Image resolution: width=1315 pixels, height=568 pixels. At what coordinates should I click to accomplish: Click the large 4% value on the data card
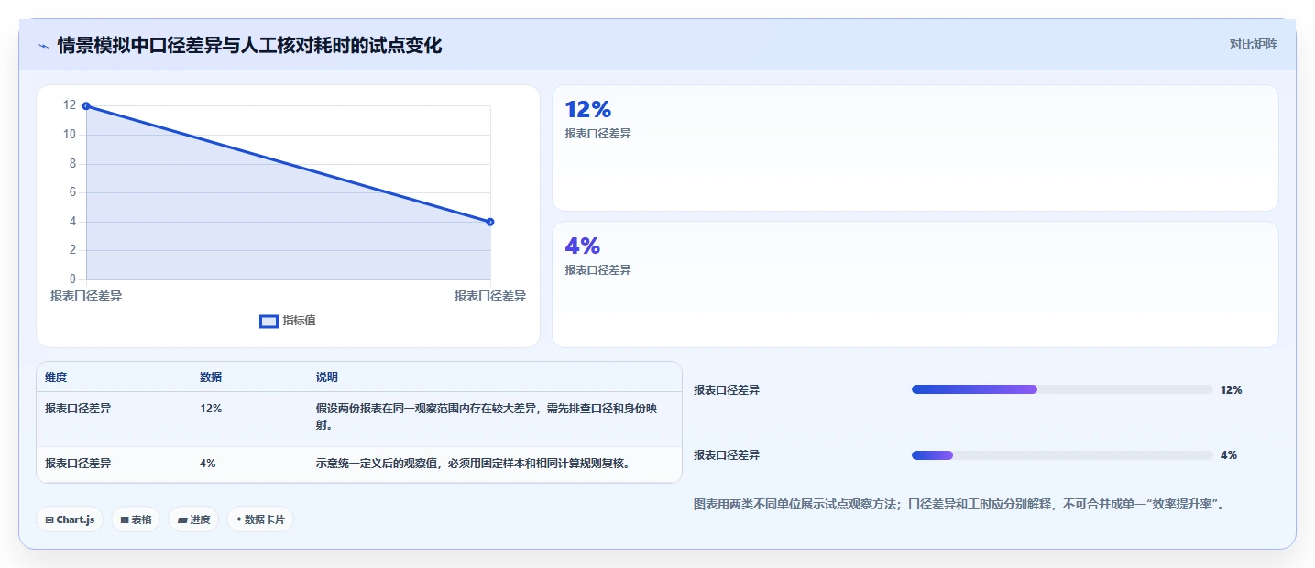click(x=582, y=246)
